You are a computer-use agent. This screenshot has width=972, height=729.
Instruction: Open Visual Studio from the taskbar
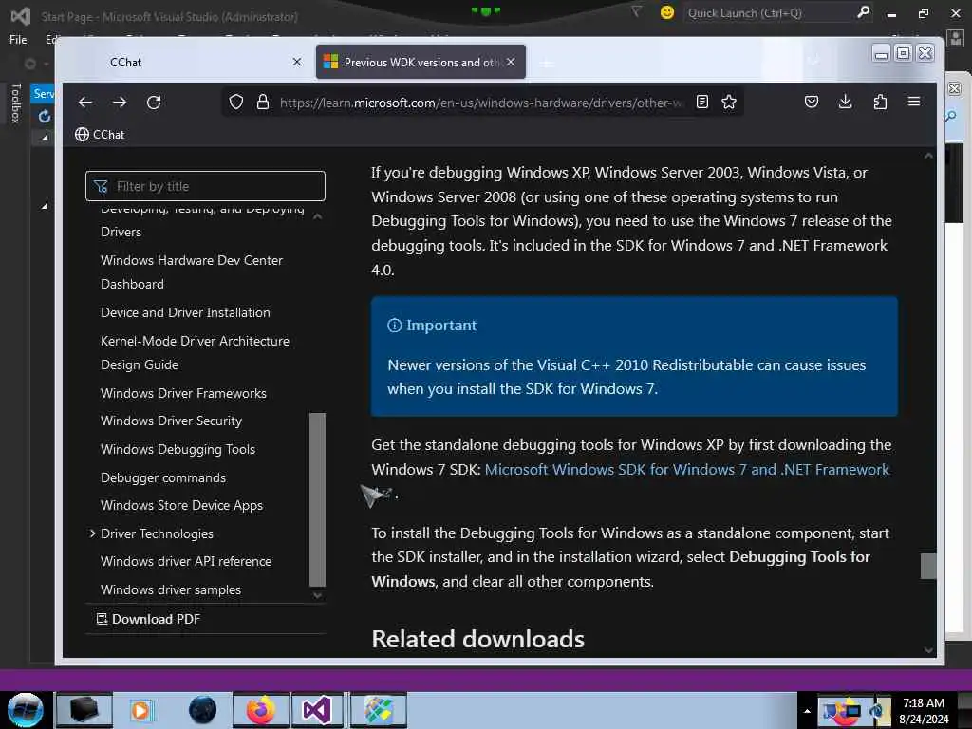pyautogui.click(x=317, y=710)
